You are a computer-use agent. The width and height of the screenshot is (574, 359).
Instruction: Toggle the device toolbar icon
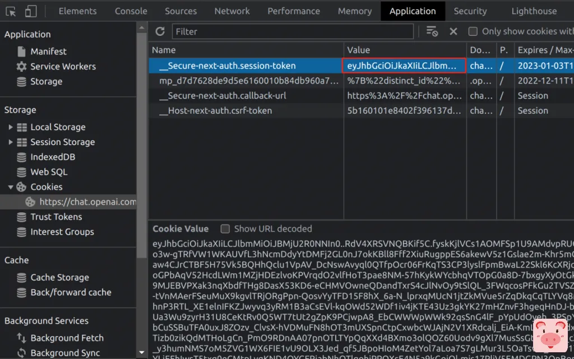click(31, 11)
